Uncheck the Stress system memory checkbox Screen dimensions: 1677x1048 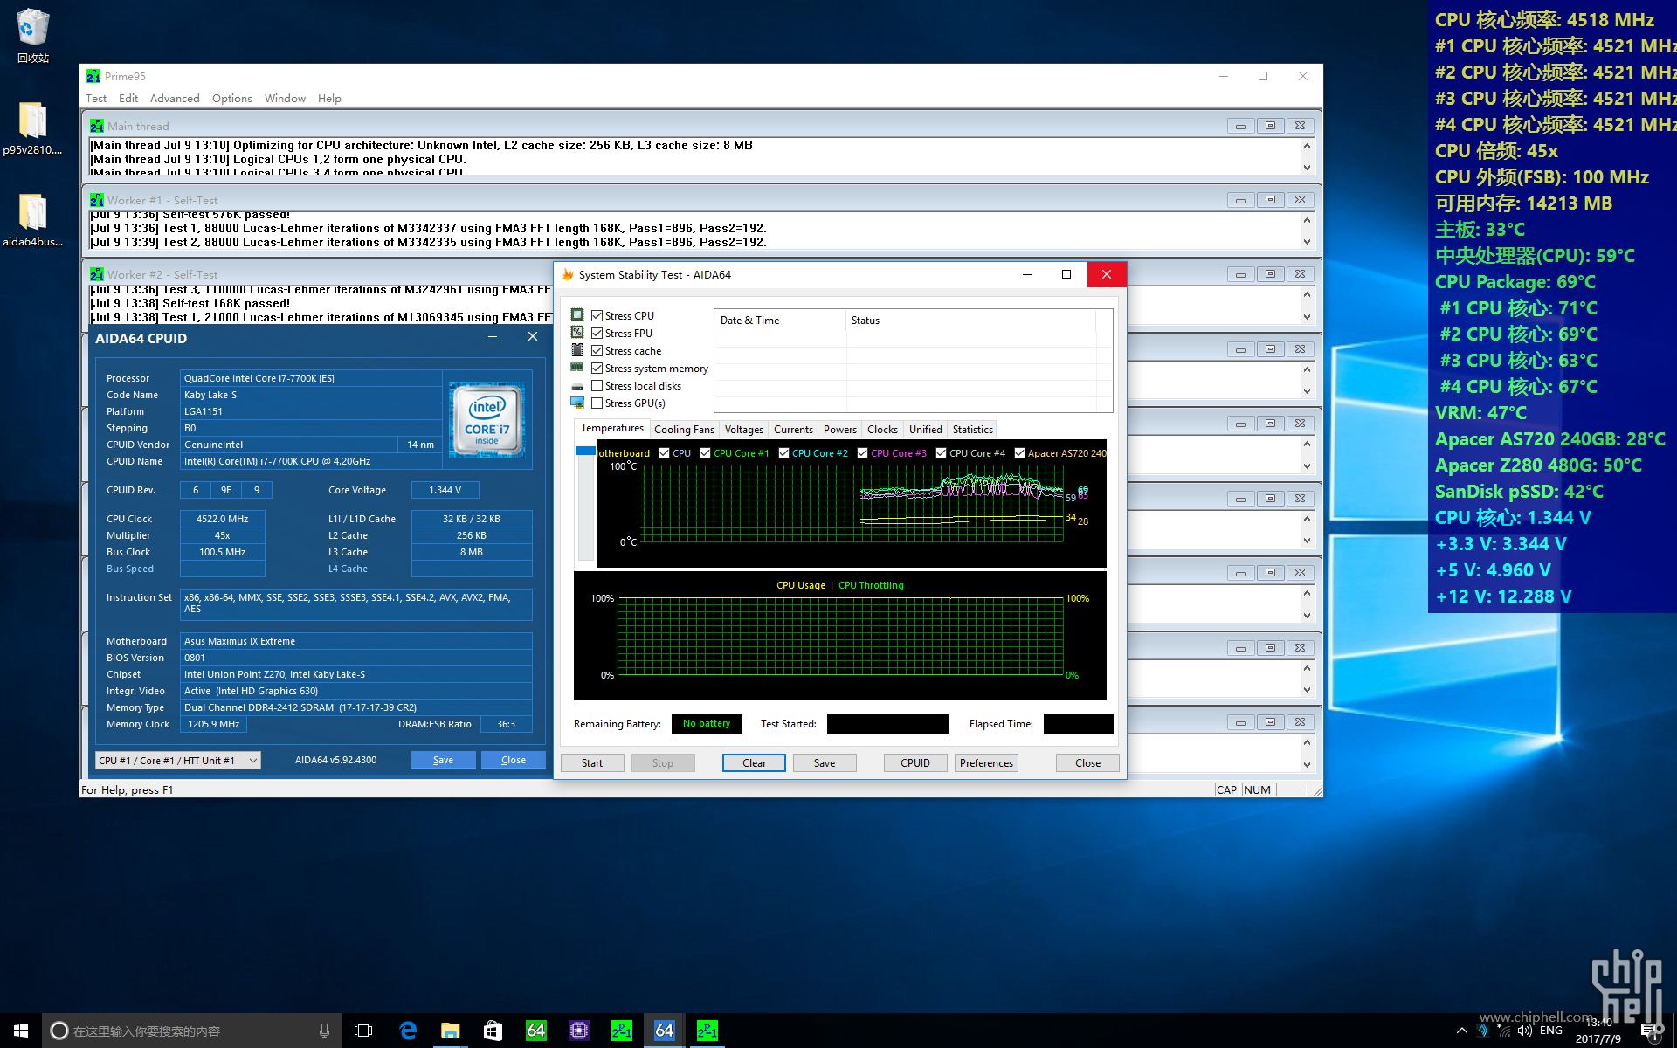597,368
